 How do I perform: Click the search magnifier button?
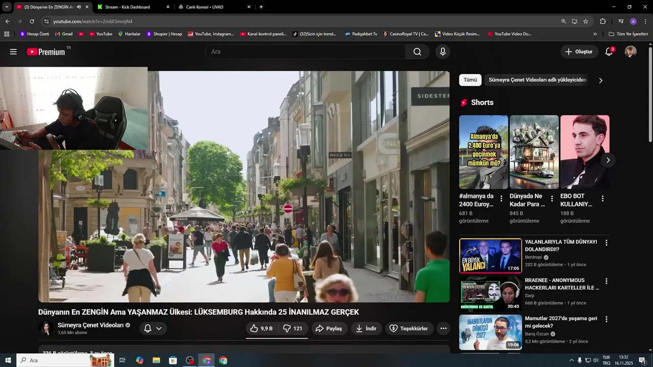click(417, 51)
